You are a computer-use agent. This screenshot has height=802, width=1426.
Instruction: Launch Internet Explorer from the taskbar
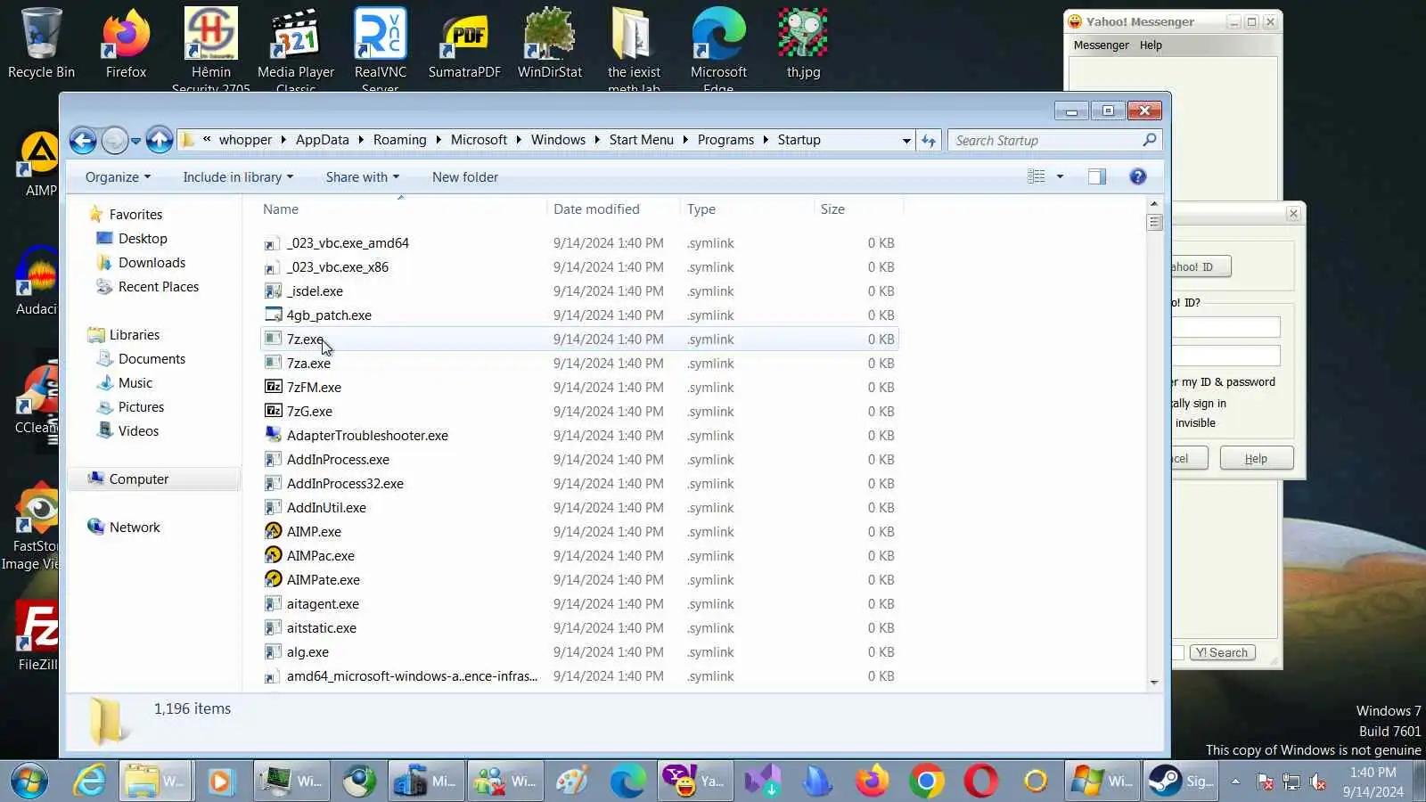[89, 782]
